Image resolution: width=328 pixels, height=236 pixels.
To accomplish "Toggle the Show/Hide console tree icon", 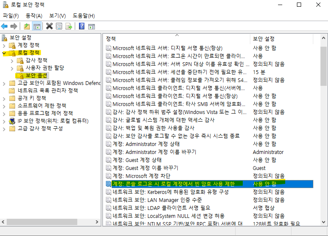I will coord(37,27).
